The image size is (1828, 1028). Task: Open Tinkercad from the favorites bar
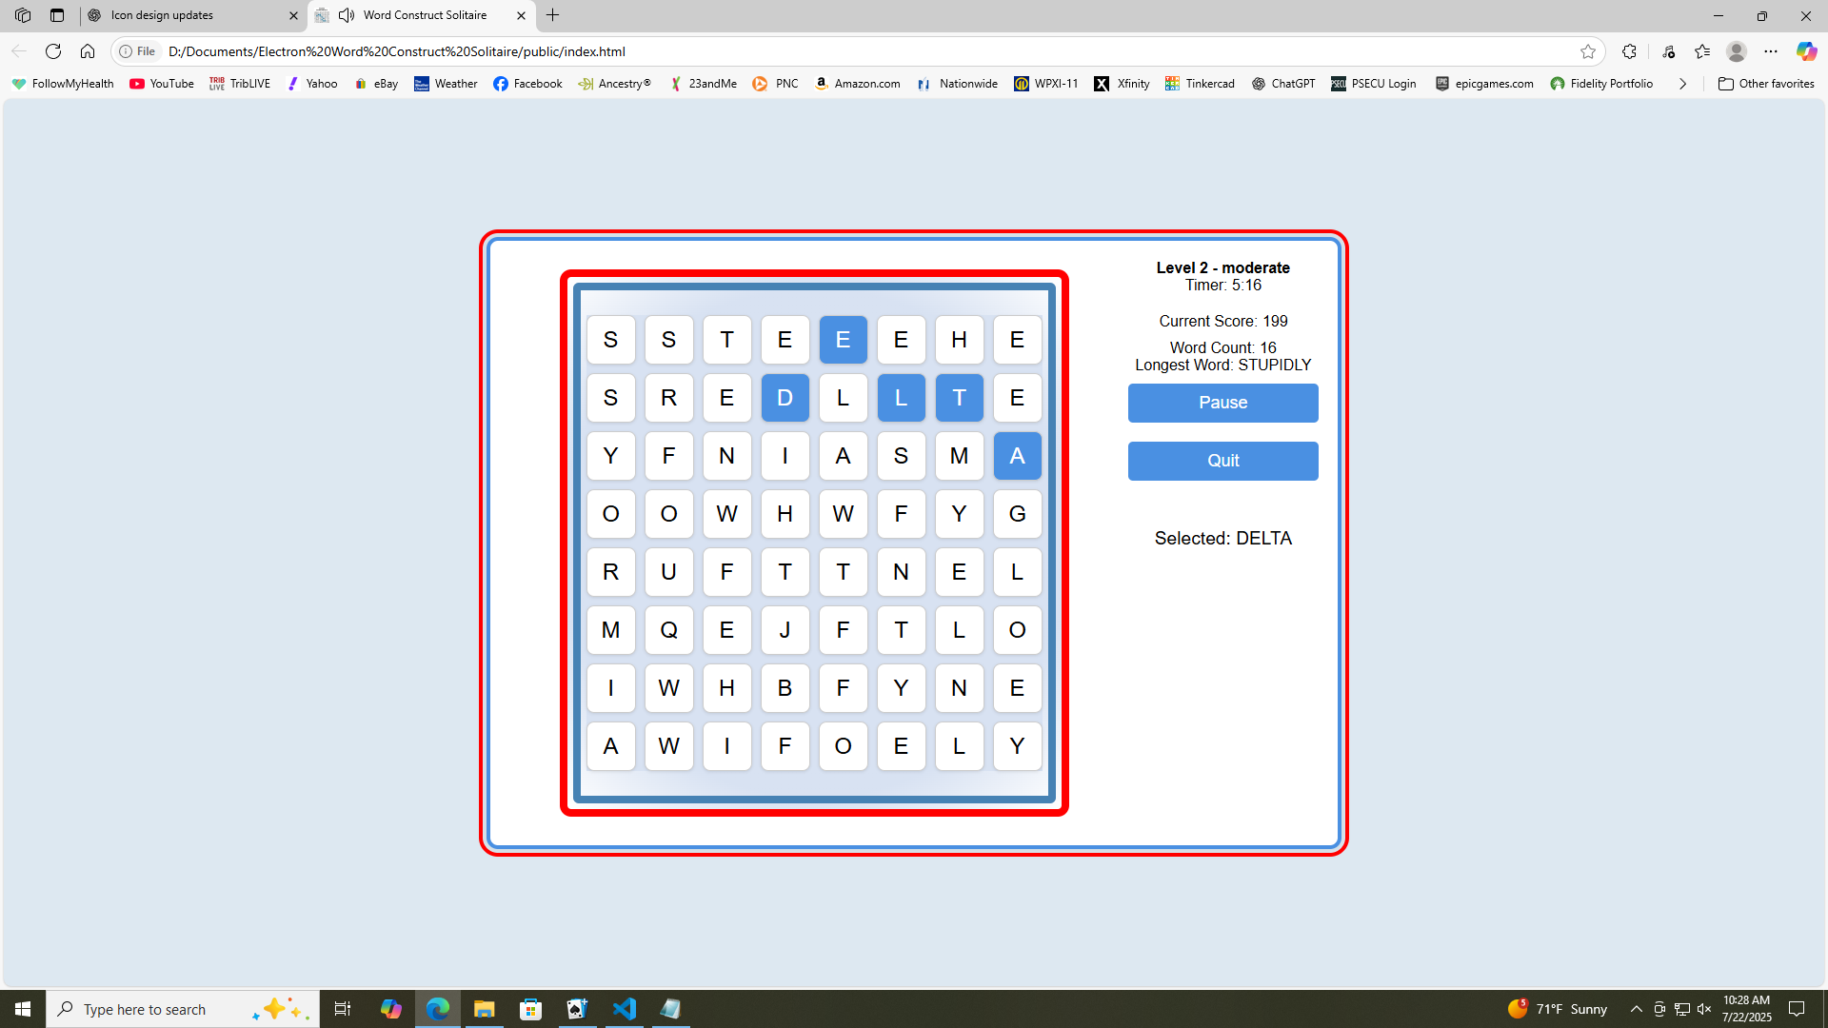(x=1200, y=84)
